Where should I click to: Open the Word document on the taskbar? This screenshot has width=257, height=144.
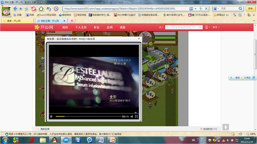[101, 140]
